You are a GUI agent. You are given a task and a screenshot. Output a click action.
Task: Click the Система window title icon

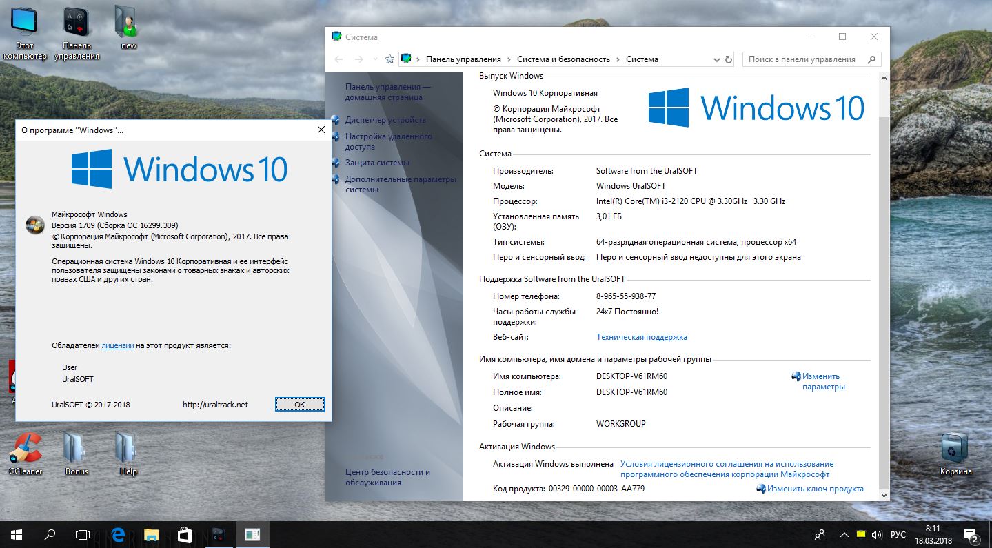click(336, 37)
